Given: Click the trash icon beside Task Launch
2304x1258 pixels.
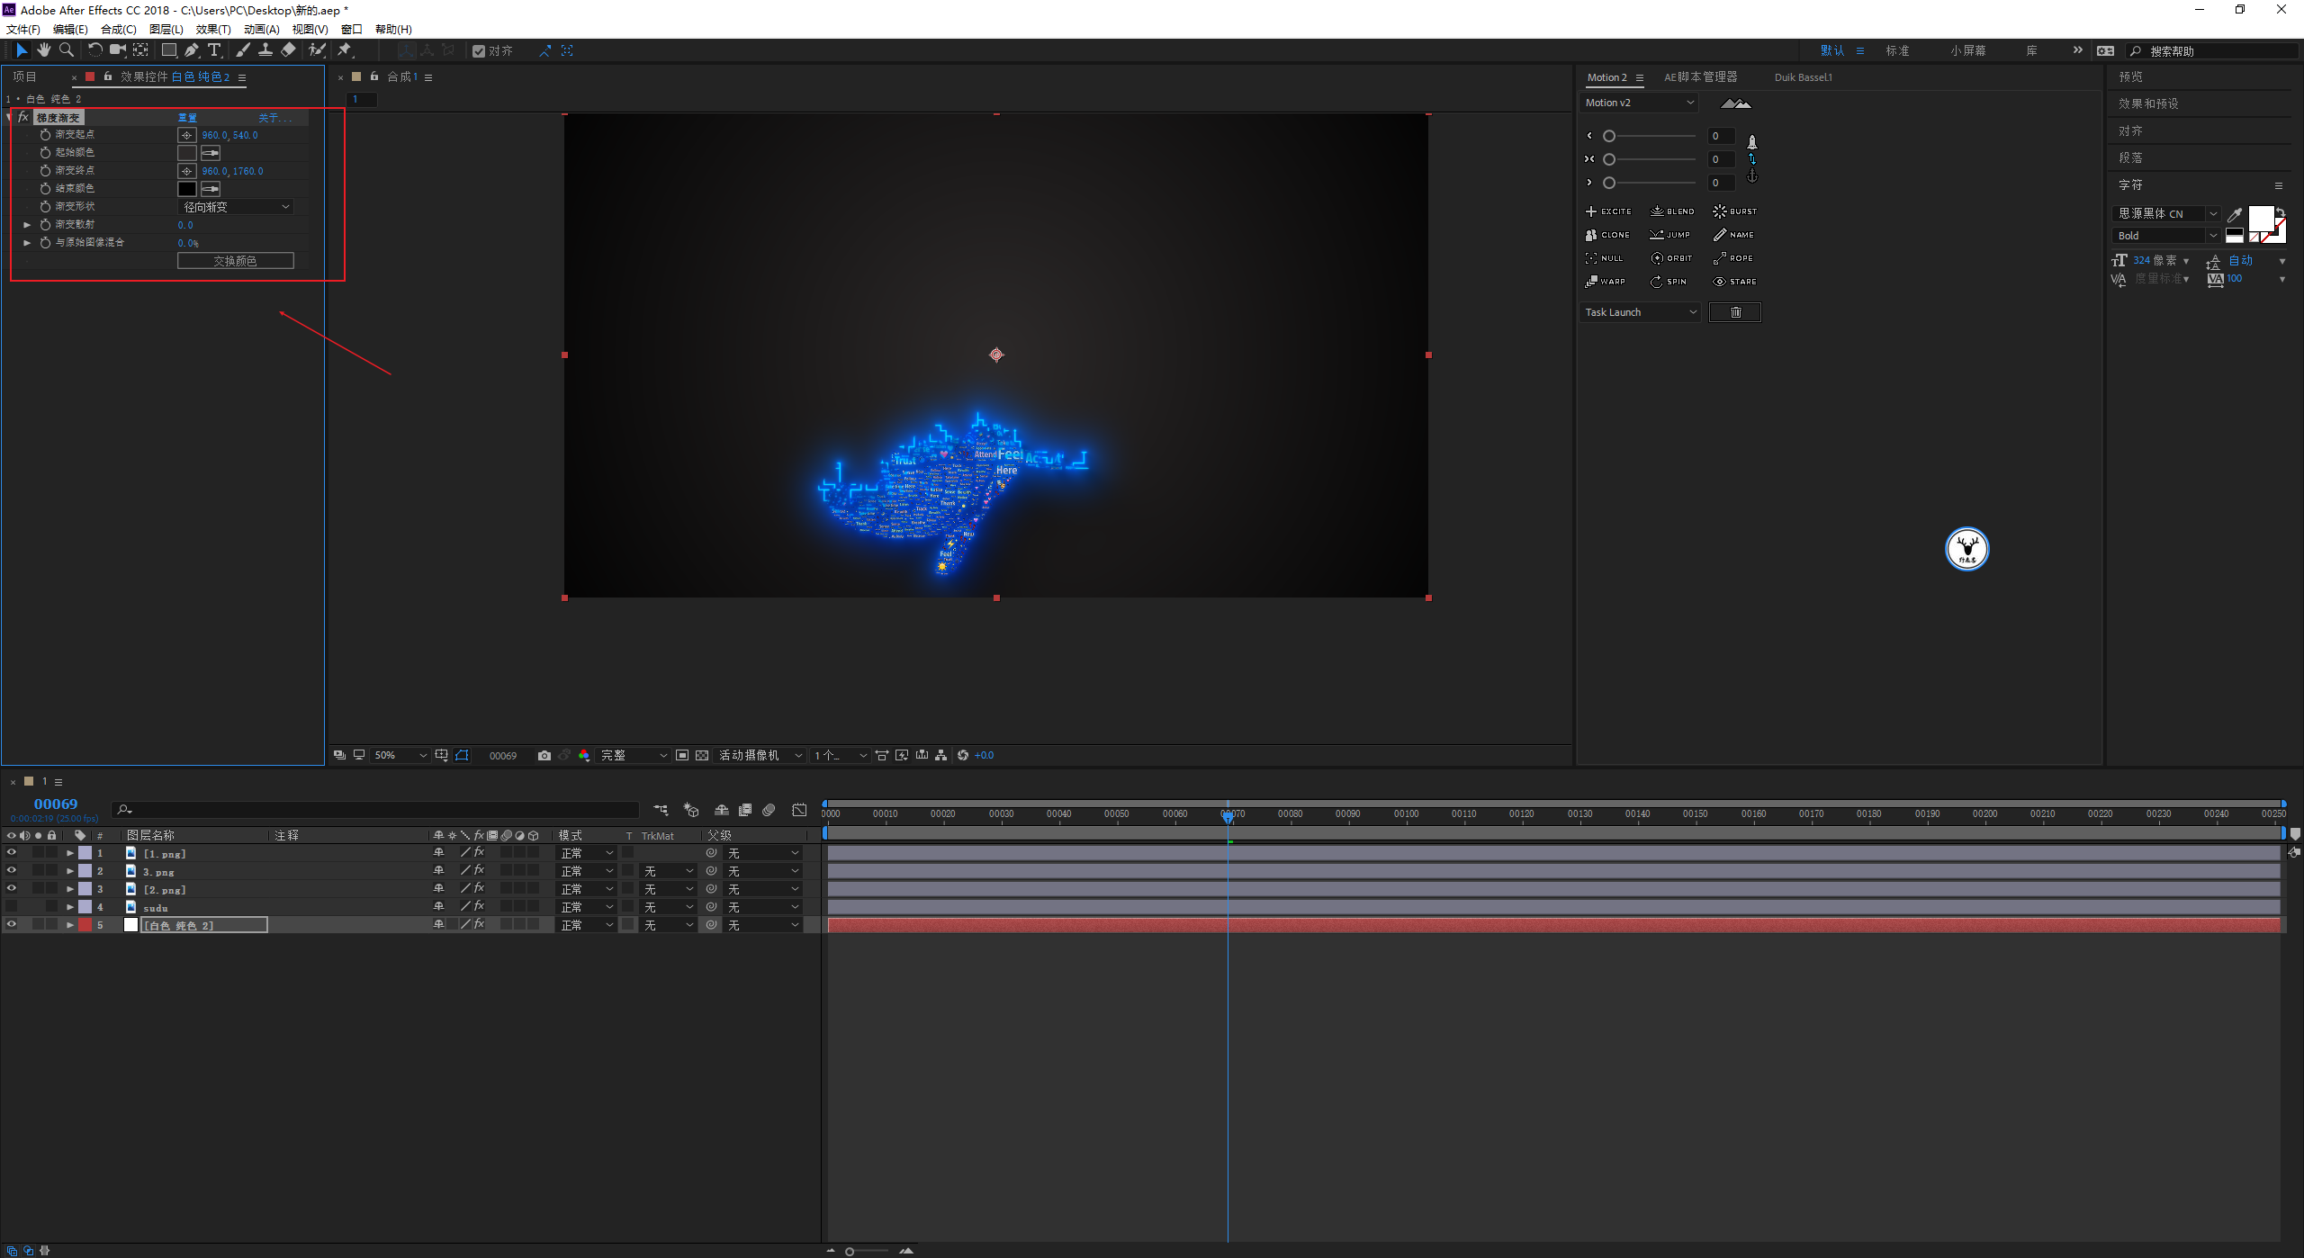Looking at the screenshot, I should click(x=1734, y=312).
